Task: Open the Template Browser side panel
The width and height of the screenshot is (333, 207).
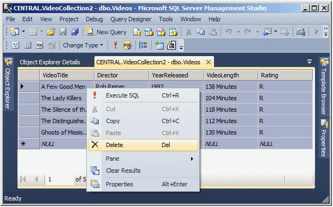Action: point(323,87)
